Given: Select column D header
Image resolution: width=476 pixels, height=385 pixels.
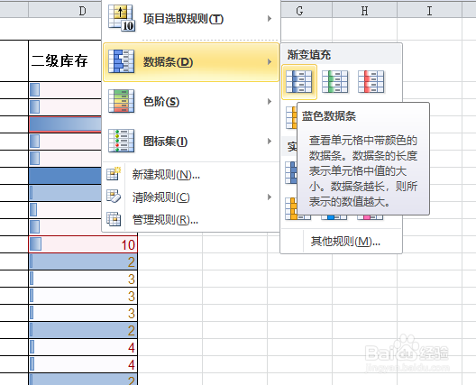Looking at the screenshot, I should 65,11.
